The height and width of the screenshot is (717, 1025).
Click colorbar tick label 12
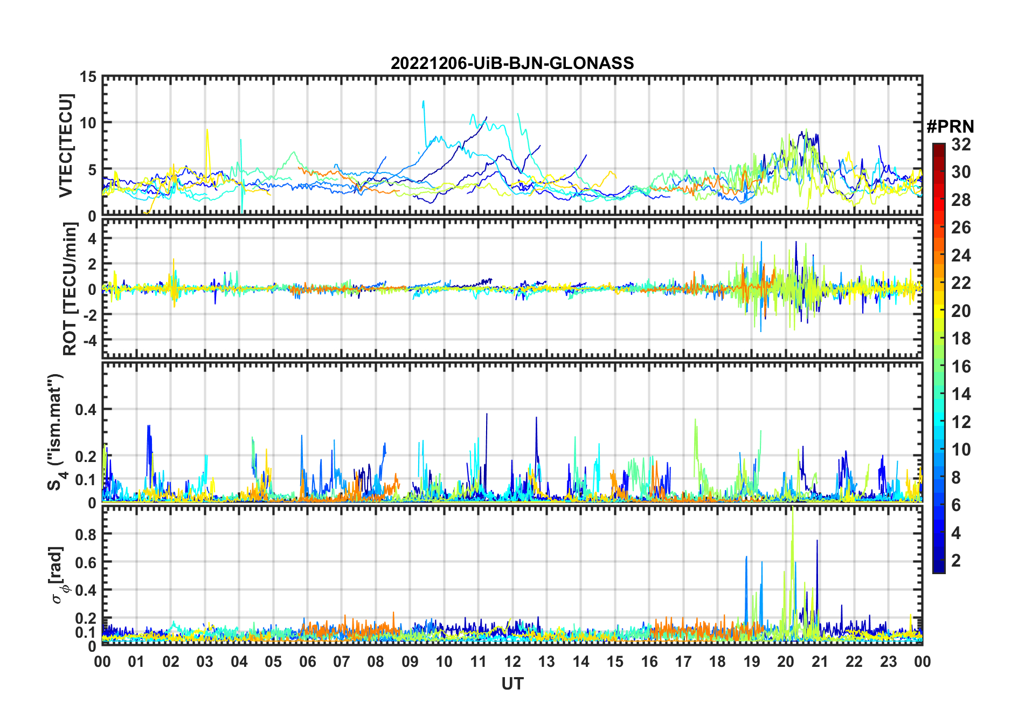961,422
